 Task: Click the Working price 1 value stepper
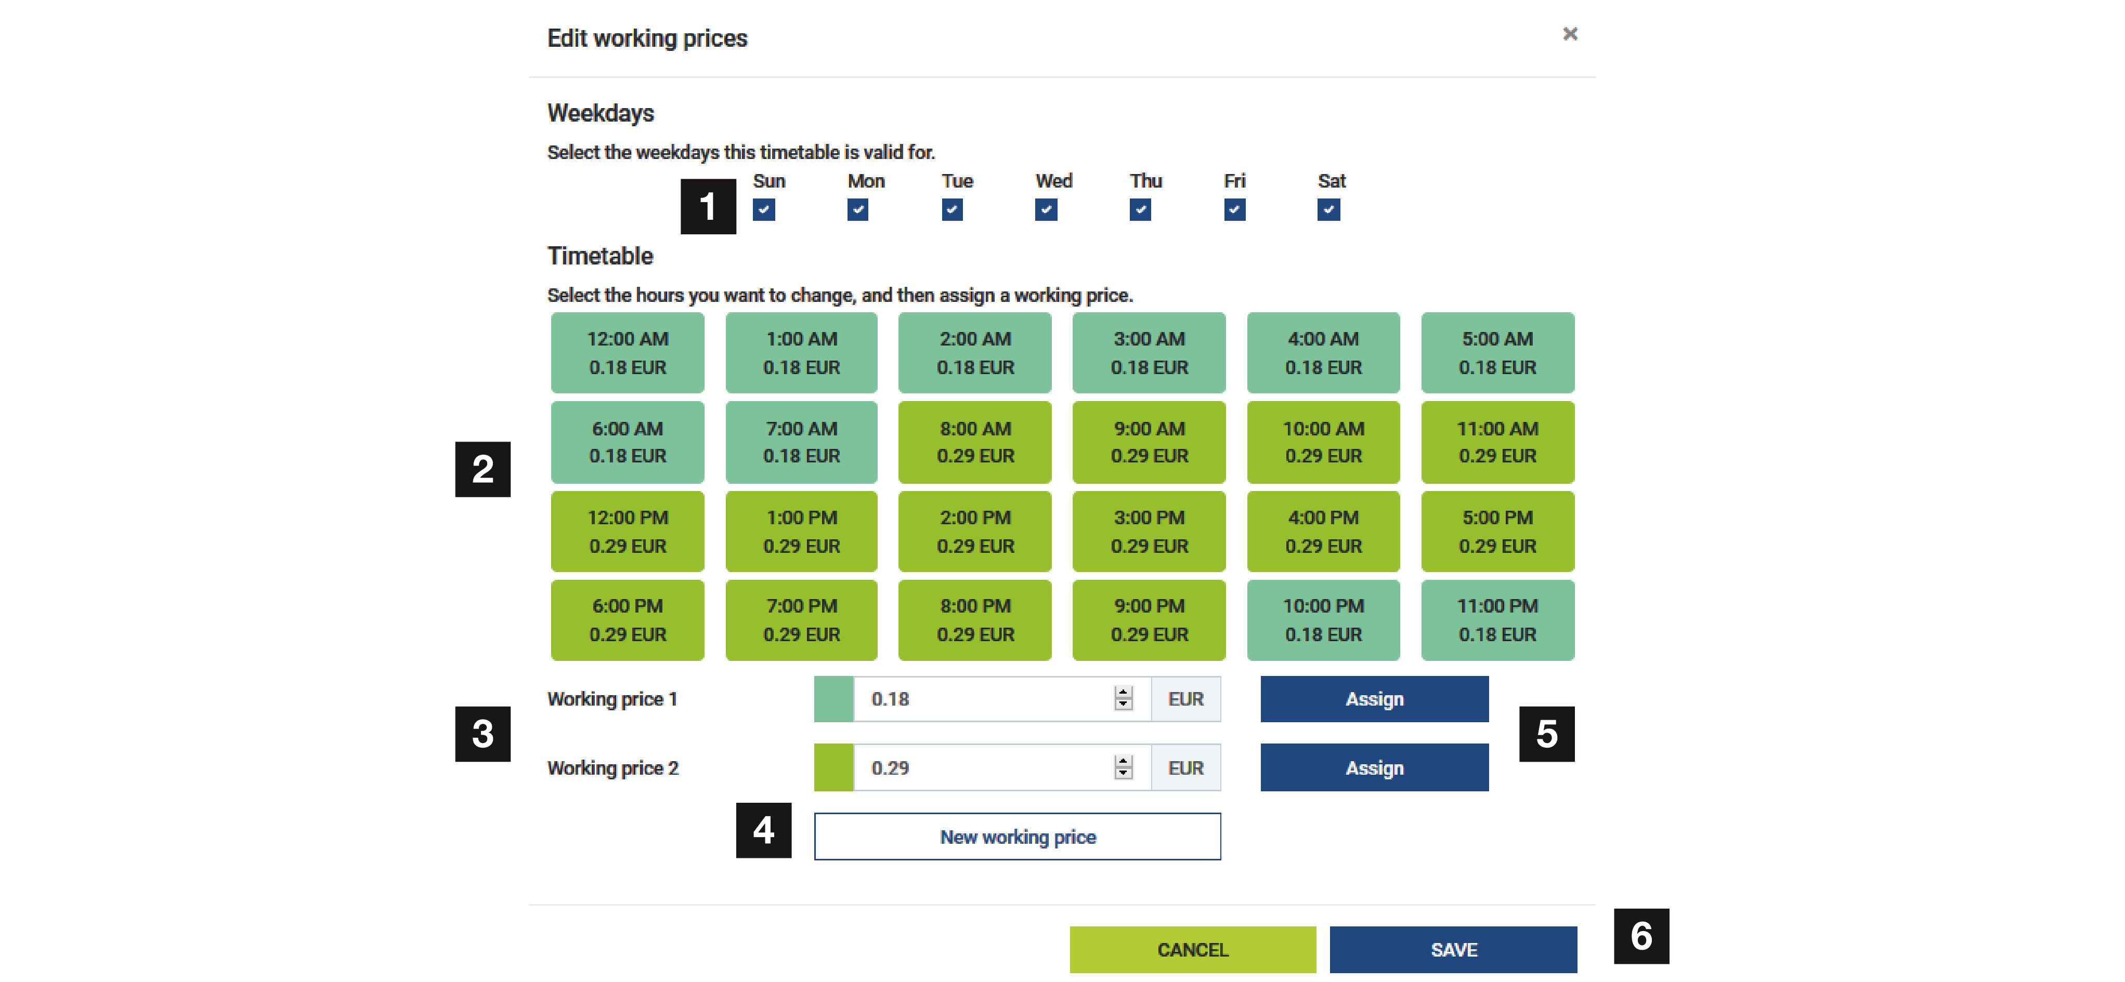click(x=1123, y=698)
